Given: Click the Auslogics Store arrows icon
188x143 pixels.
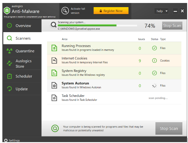Looking at the screenshot, I should (9, 63).
